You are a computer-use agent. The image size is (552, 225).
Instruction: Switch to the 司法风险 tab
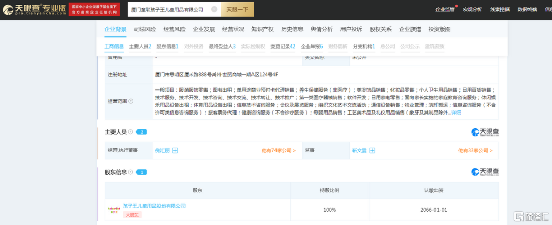[145, 29]
